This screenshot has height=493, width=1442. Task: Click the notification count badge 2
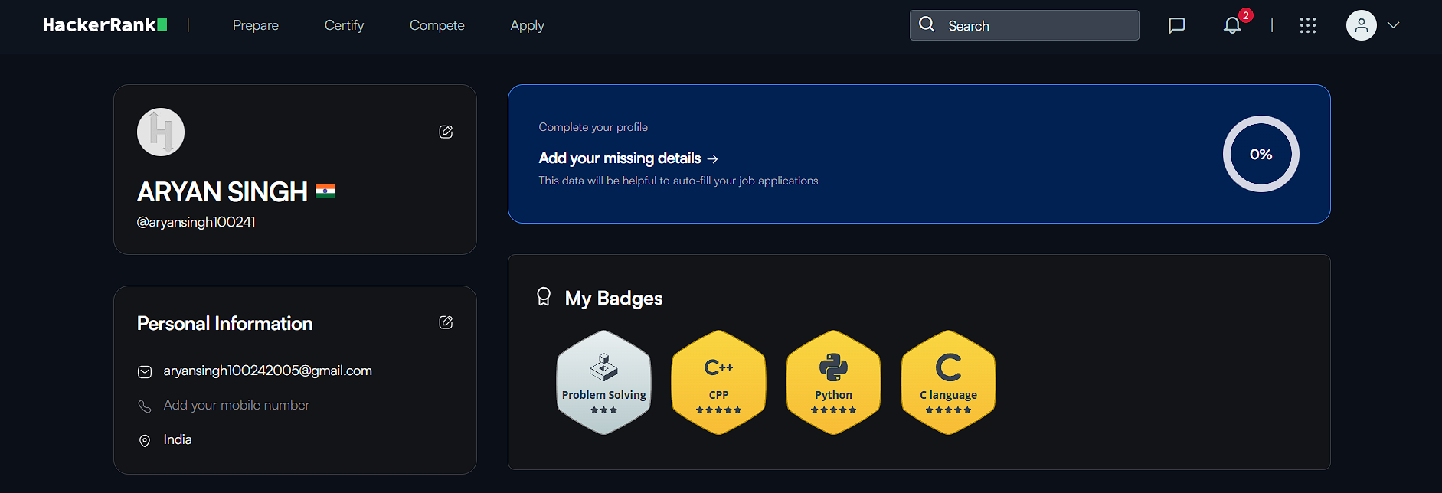click(x=1246, y=15)
